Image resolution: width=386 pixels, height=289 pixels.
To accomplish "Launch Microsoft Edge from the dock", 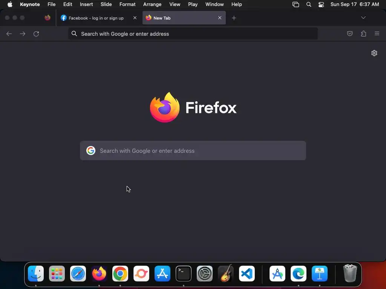I will click(x=299, y=274).
